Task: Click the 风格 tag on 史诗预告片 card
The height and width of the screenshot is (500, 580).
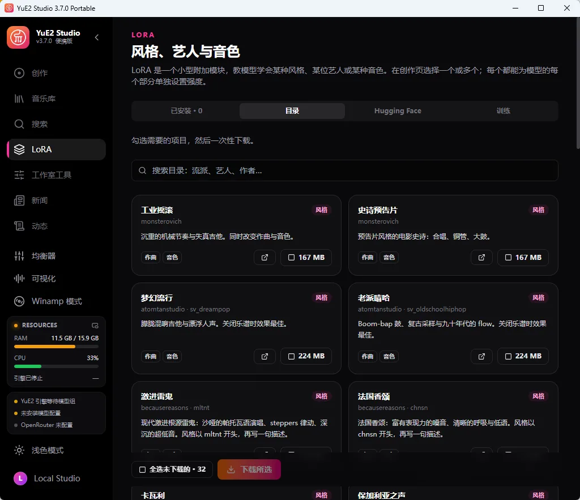Action: pos(538,210)
